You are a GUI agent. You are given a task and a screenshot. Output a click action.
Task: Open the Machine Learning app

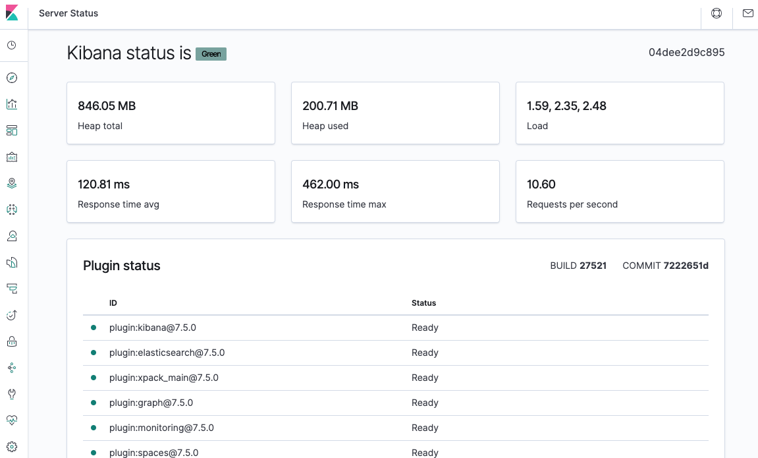[12, 209]
